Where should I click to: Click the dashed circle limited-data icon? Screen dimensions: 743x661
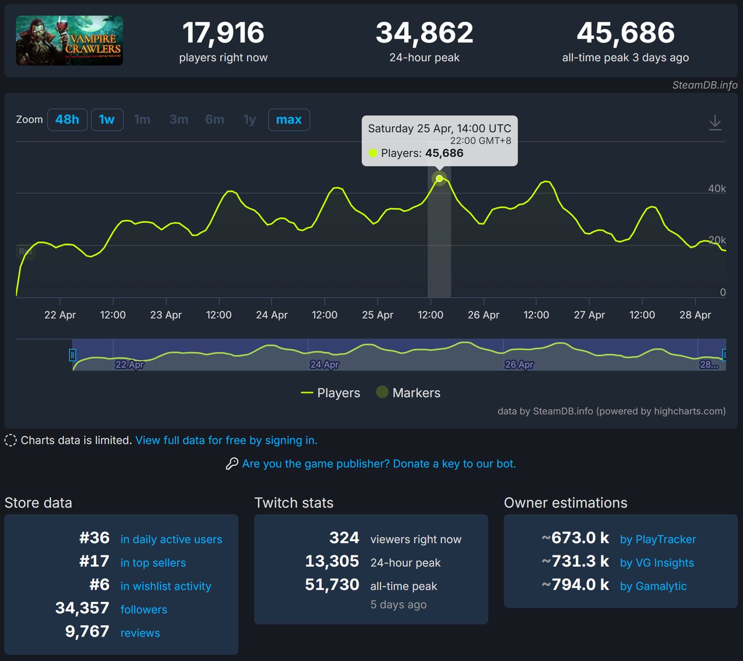click(x=11, y=440)
